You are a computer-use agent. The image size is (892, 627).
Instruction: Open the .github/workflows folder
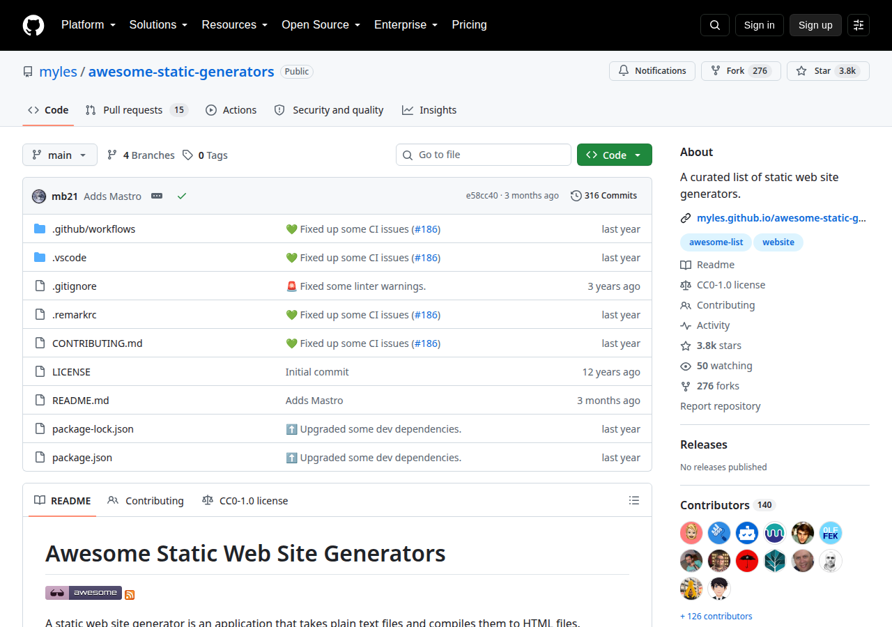click(94, 229)
